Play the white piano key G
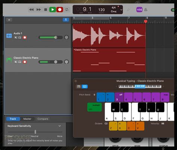This screenshot has width=177, height=150. tap(145, 117)
